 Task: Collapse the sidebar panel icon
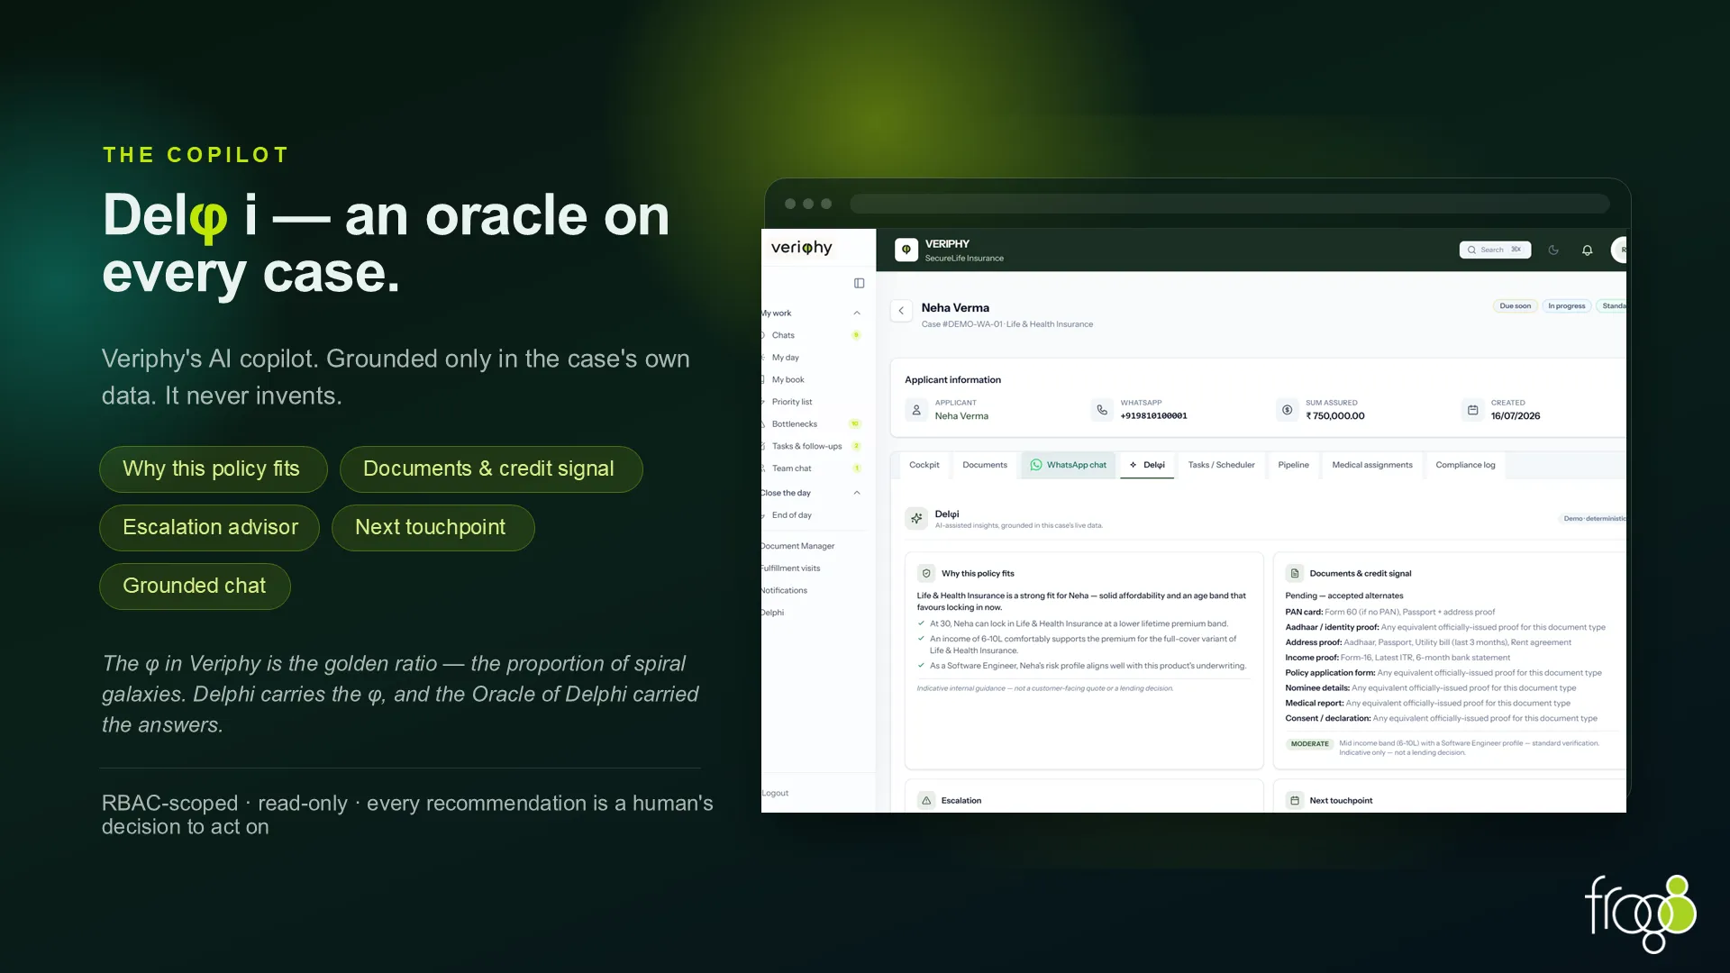[859, 283]
